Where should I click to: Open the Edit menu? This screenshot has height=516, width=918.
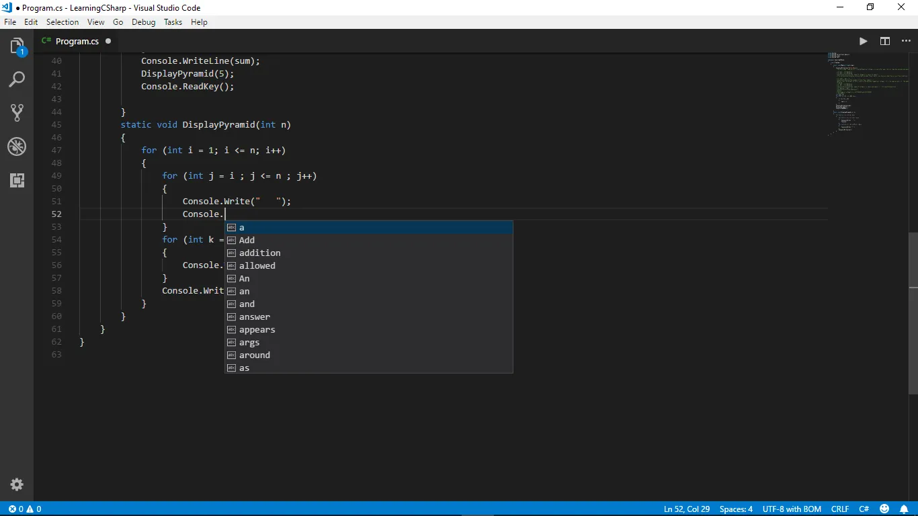[x=31, y=22]
